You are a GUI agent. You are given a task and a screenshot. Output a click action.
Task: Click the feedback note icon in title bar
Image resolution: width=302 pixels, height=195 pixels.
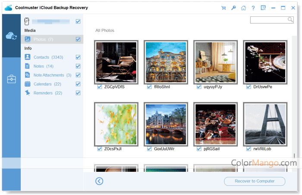tap(263, 8)
